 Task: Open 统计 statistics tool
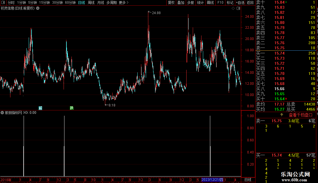coord(200,3)
